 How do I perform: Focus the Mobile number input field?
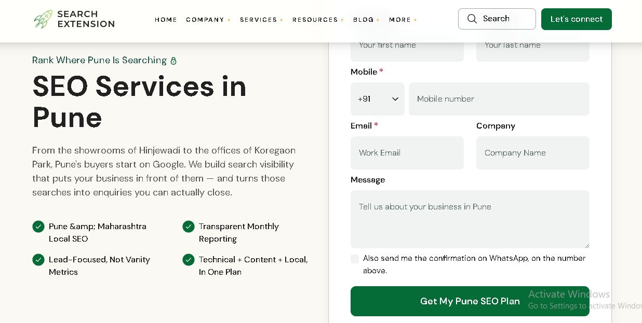(x=499, y=99)
